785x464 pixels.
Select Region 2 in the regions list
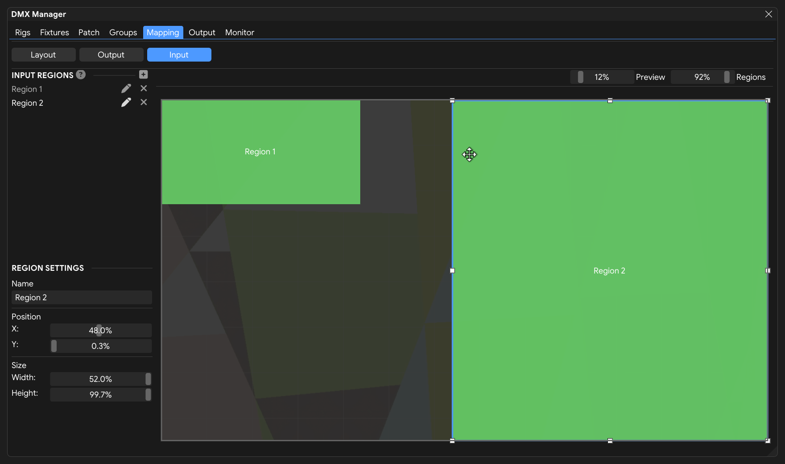(x=27, y=103)
